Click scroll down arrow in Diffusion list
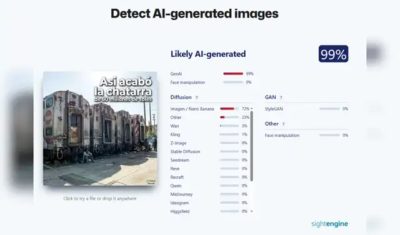 (251, 211)
